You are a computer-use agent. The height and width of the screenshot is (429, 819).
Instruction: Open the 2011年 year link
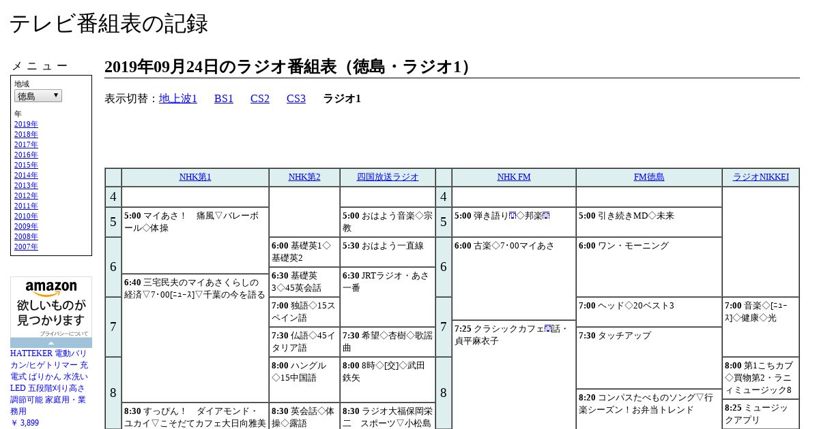tap(26, 206)
